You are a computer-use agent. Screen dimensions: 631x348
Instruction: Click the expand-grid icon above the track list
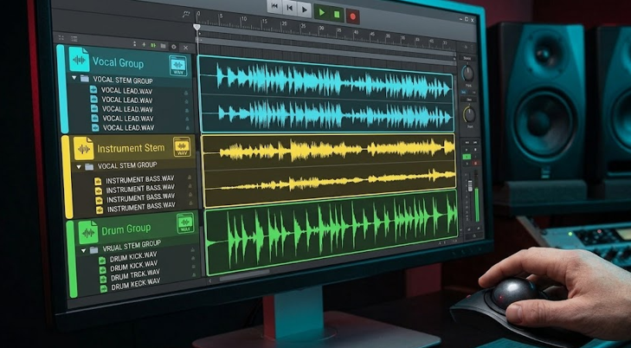[x=61, y=38]
